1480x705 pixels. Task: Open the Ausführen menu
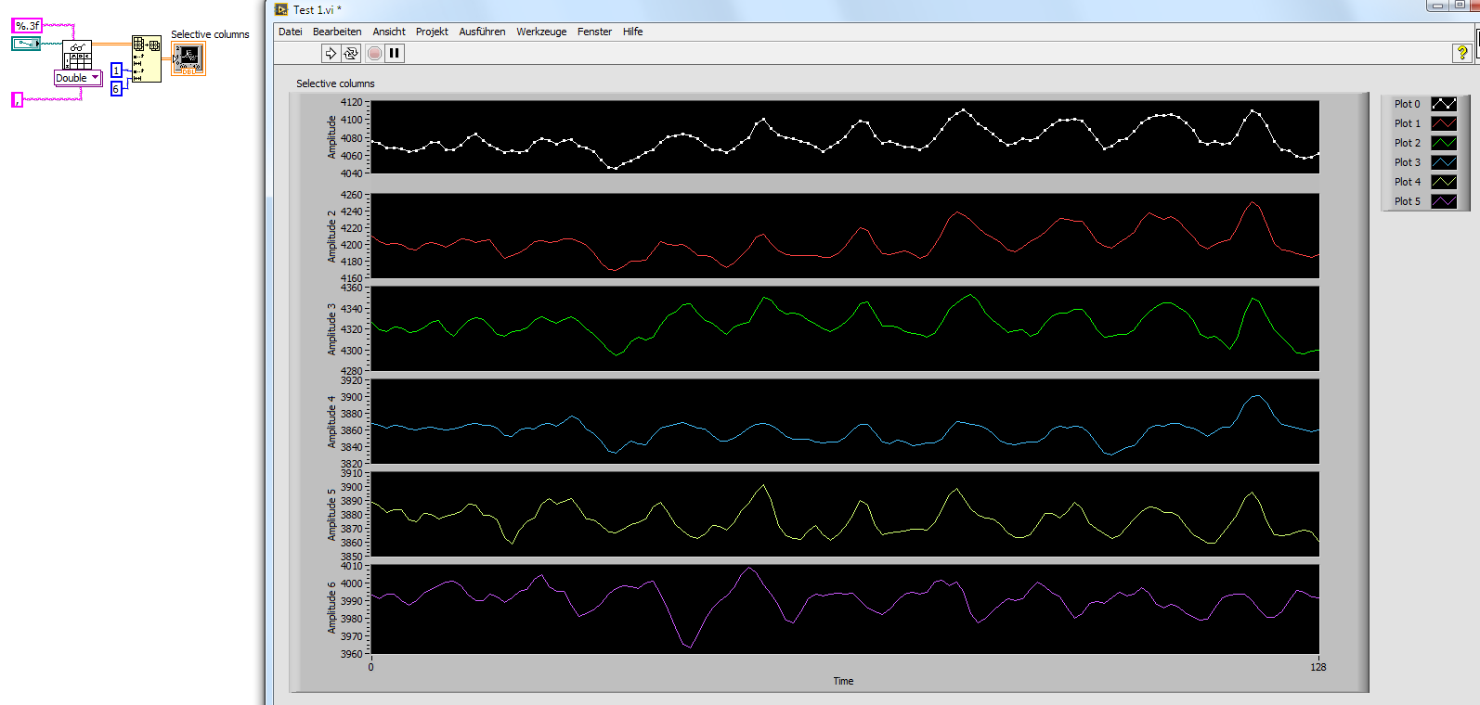[x=482, y=32]
